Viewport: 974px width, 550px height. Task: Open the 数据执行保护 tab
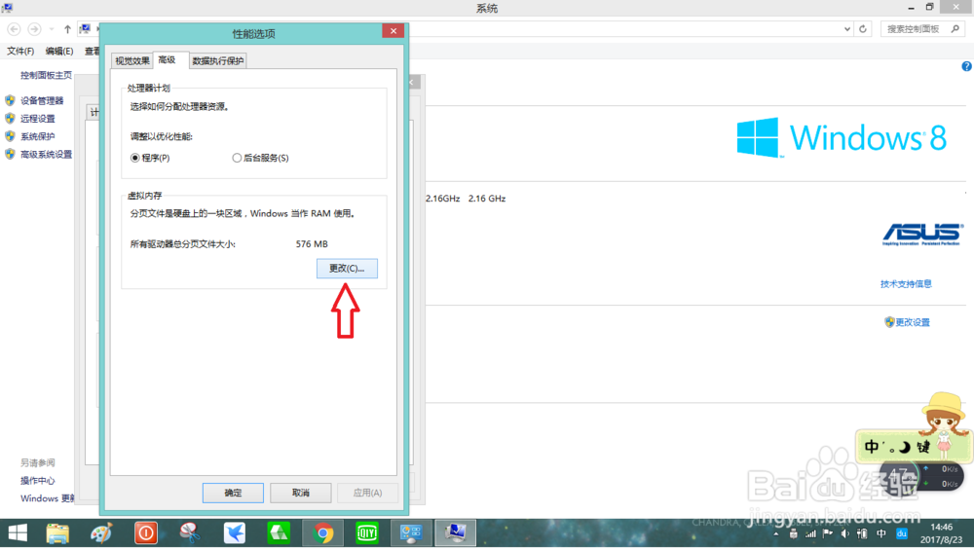[x=217, y=60]
